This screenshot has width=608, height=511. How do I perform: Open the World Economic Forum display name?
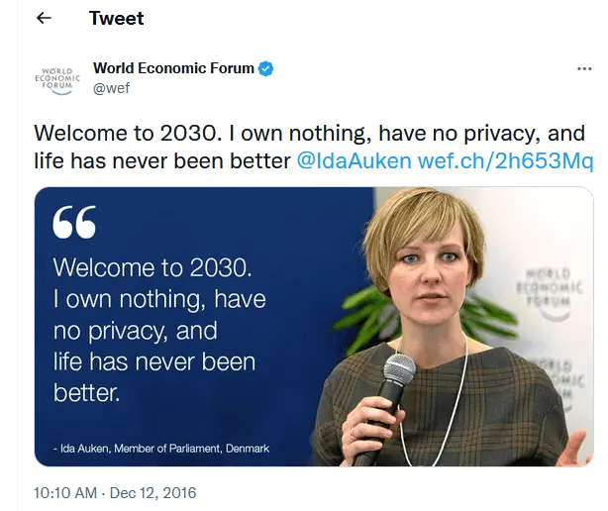(174, 68)
